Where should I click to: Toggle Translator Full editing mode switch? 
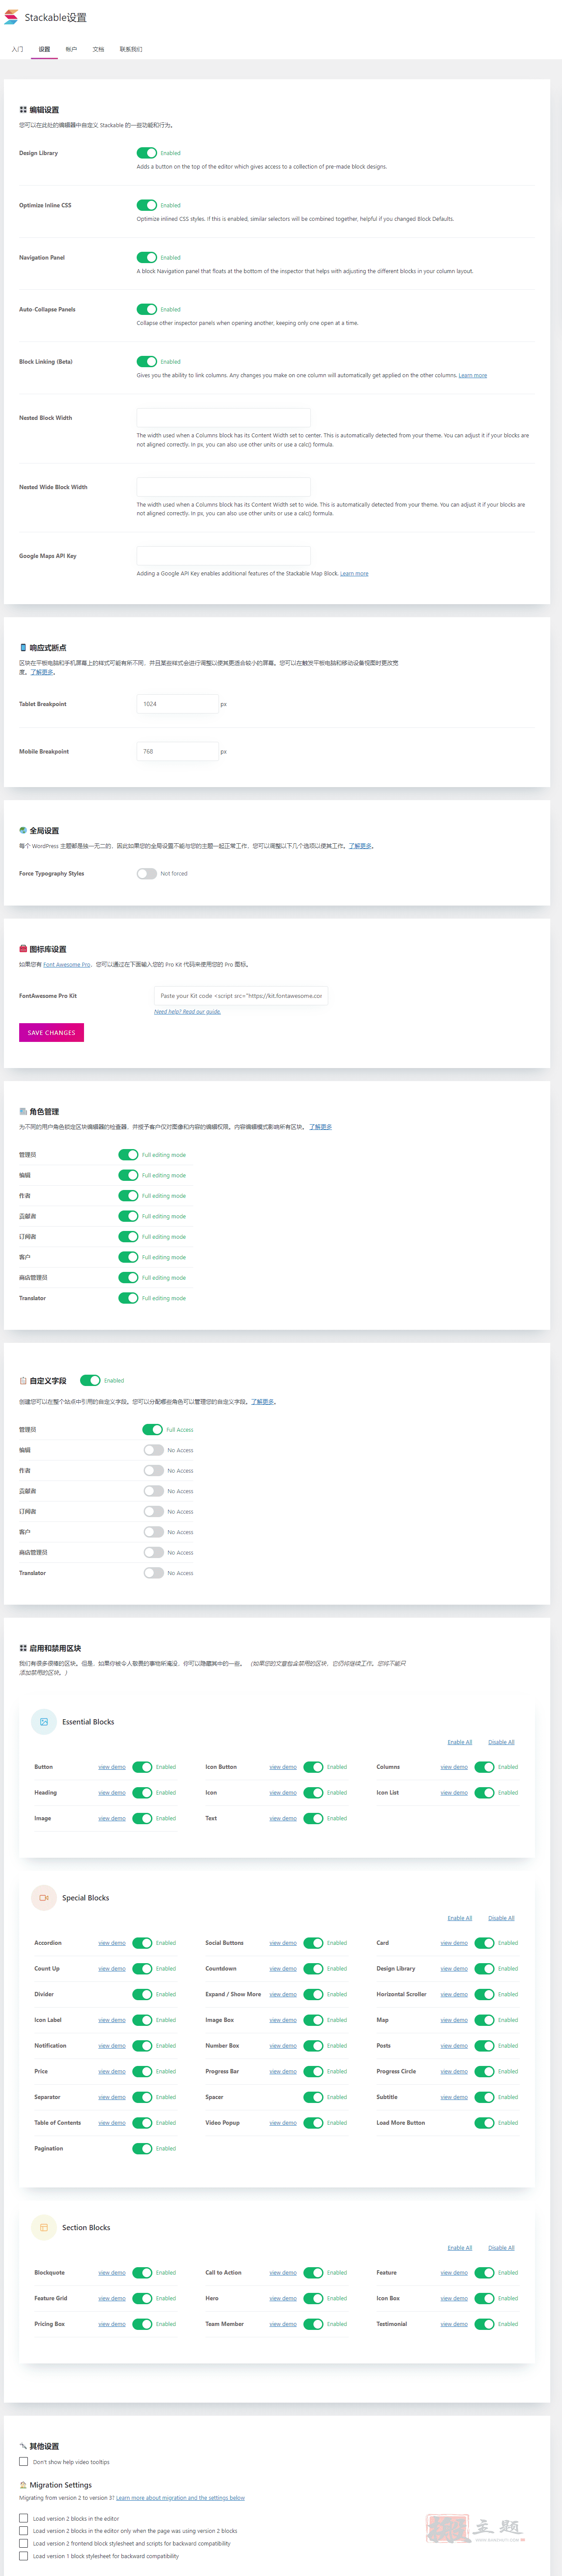[128, 1298]
